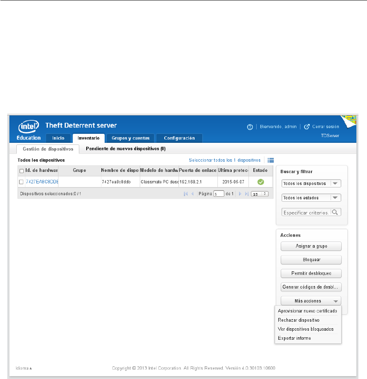Sort by the Estado column header

coord(260,170)
